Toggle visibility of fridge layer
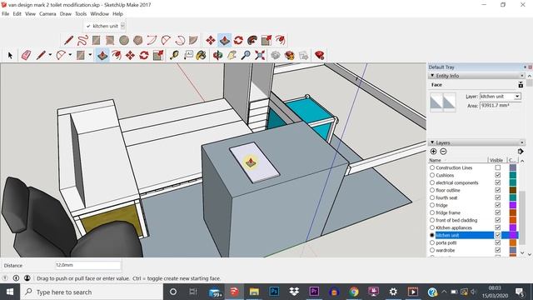The width and height of the screenshot is (533, 300). click(x=498, y=205)
